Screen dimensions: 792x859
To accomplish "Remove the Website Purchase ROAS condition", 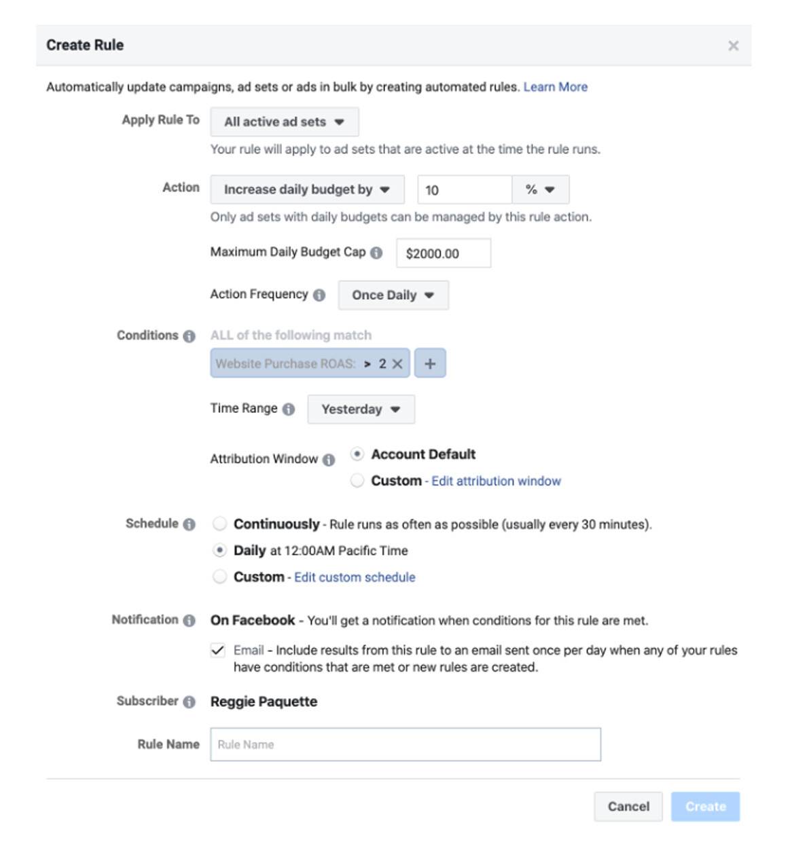I will pyautogui.click(x=397, y=363).
